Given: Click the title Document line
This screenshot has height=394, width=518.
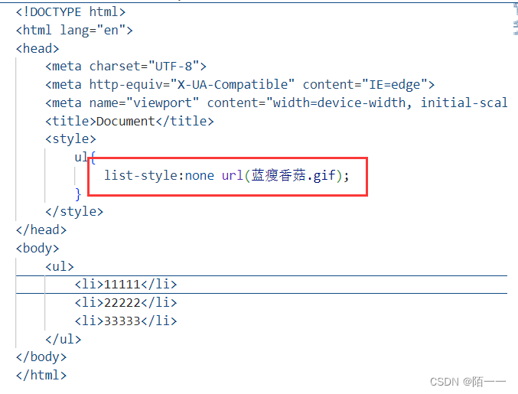Looking at the screenshot, I should [129, 121].
